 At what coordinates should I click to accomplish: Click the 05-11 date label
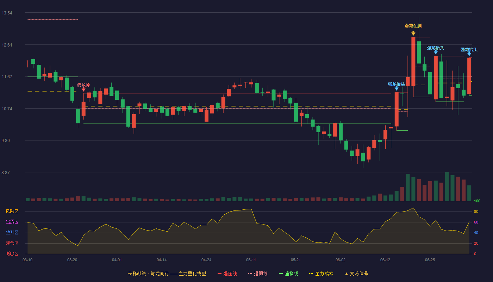coord(251,260)
